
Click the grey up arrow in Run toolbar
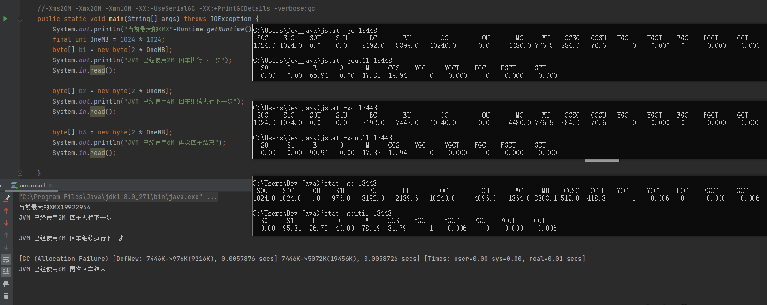tap(6, 235)
